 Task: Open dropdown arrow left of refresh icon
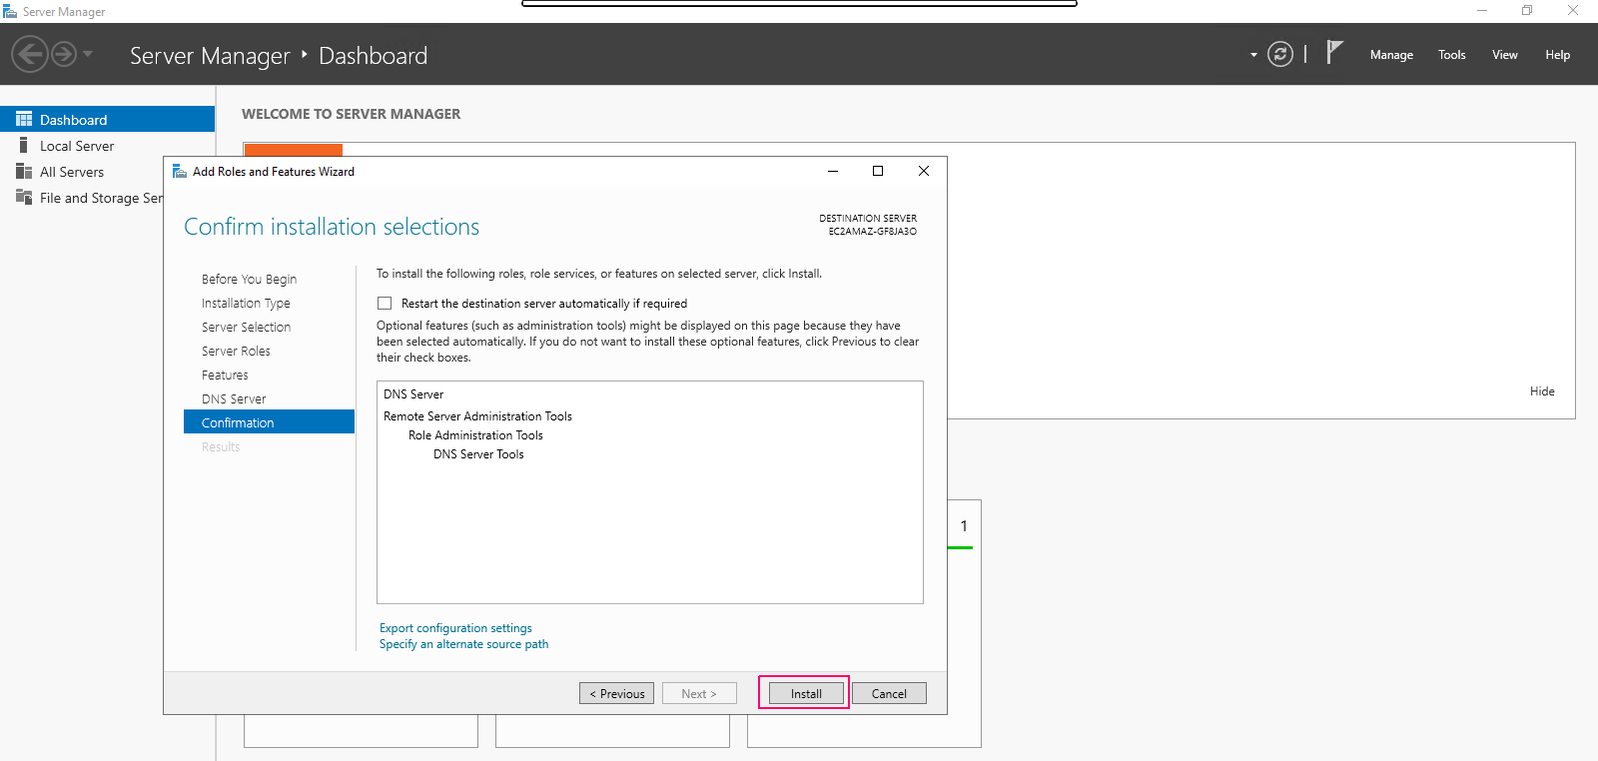pyautogui.click(x=1253, y=55)
